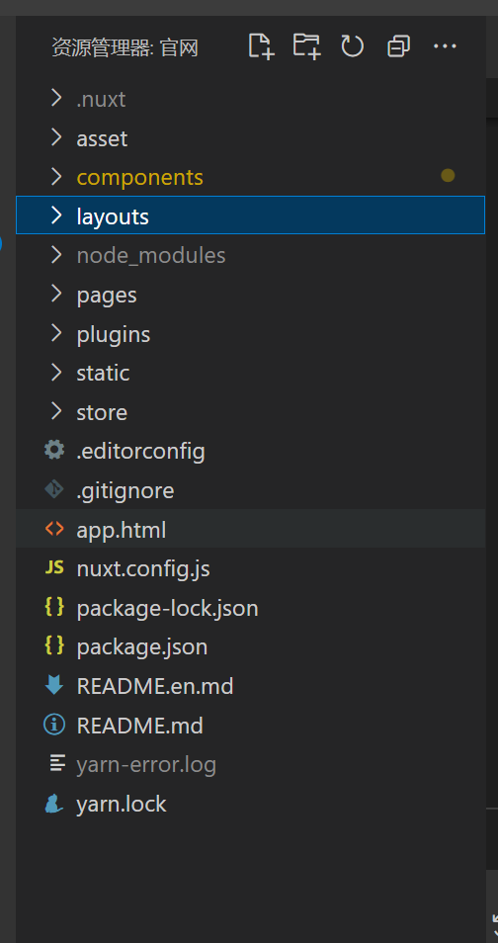This screenshot has height=943, width=498.
Task: Expand the .nuxt folder chevron
Action: [x=56, y=98]
